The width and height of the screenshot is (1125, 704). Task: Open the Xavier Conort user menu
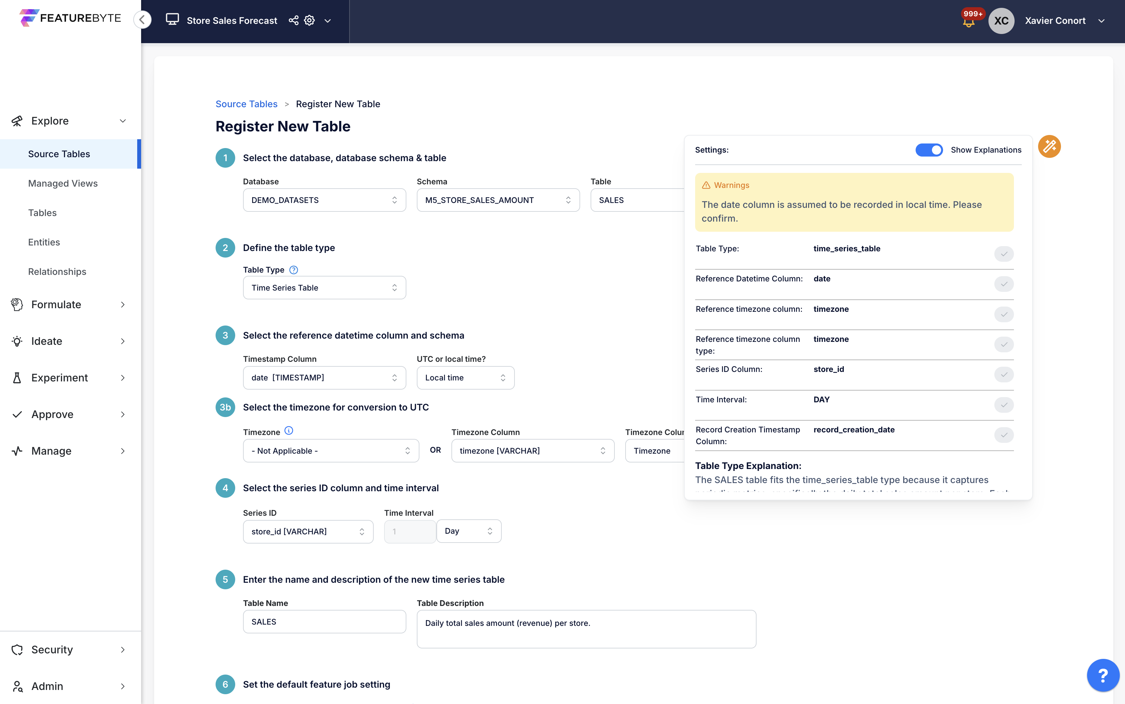pos(1064,21)
